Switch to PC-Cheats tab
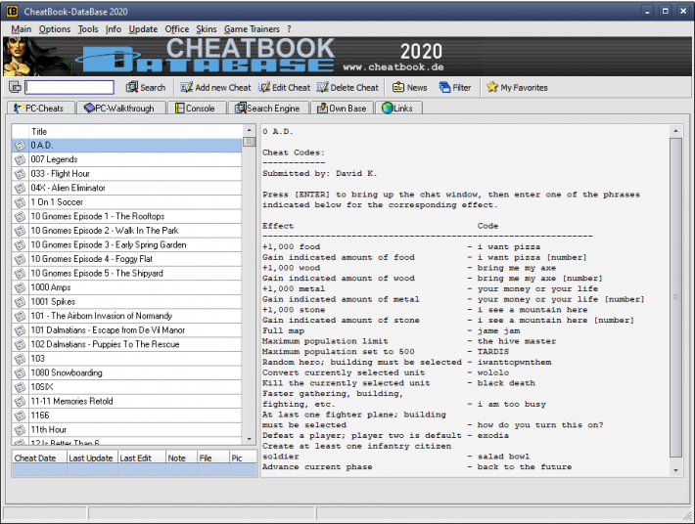The height and width of the screenshot is (524, 695). [x=40, y=108]
